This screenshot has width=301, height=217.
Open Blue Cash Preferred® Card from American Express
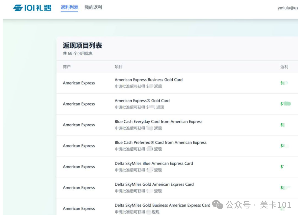point(161,142)
